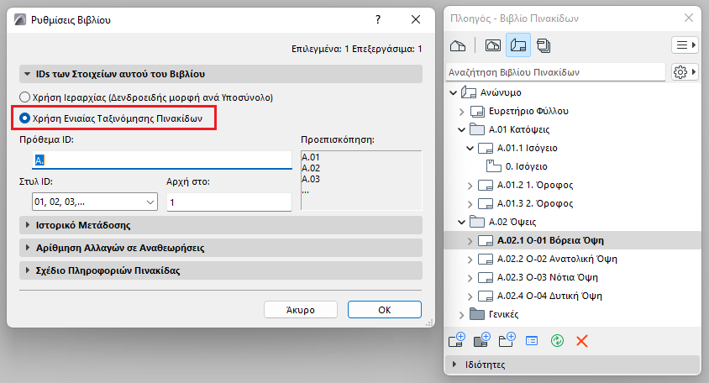Viewport: 709px width, 383px height.
Task: Expand Αρίθμηση Αλλαγών σε Αναθεωρήσεις section
Action: [x=221, y=247]
